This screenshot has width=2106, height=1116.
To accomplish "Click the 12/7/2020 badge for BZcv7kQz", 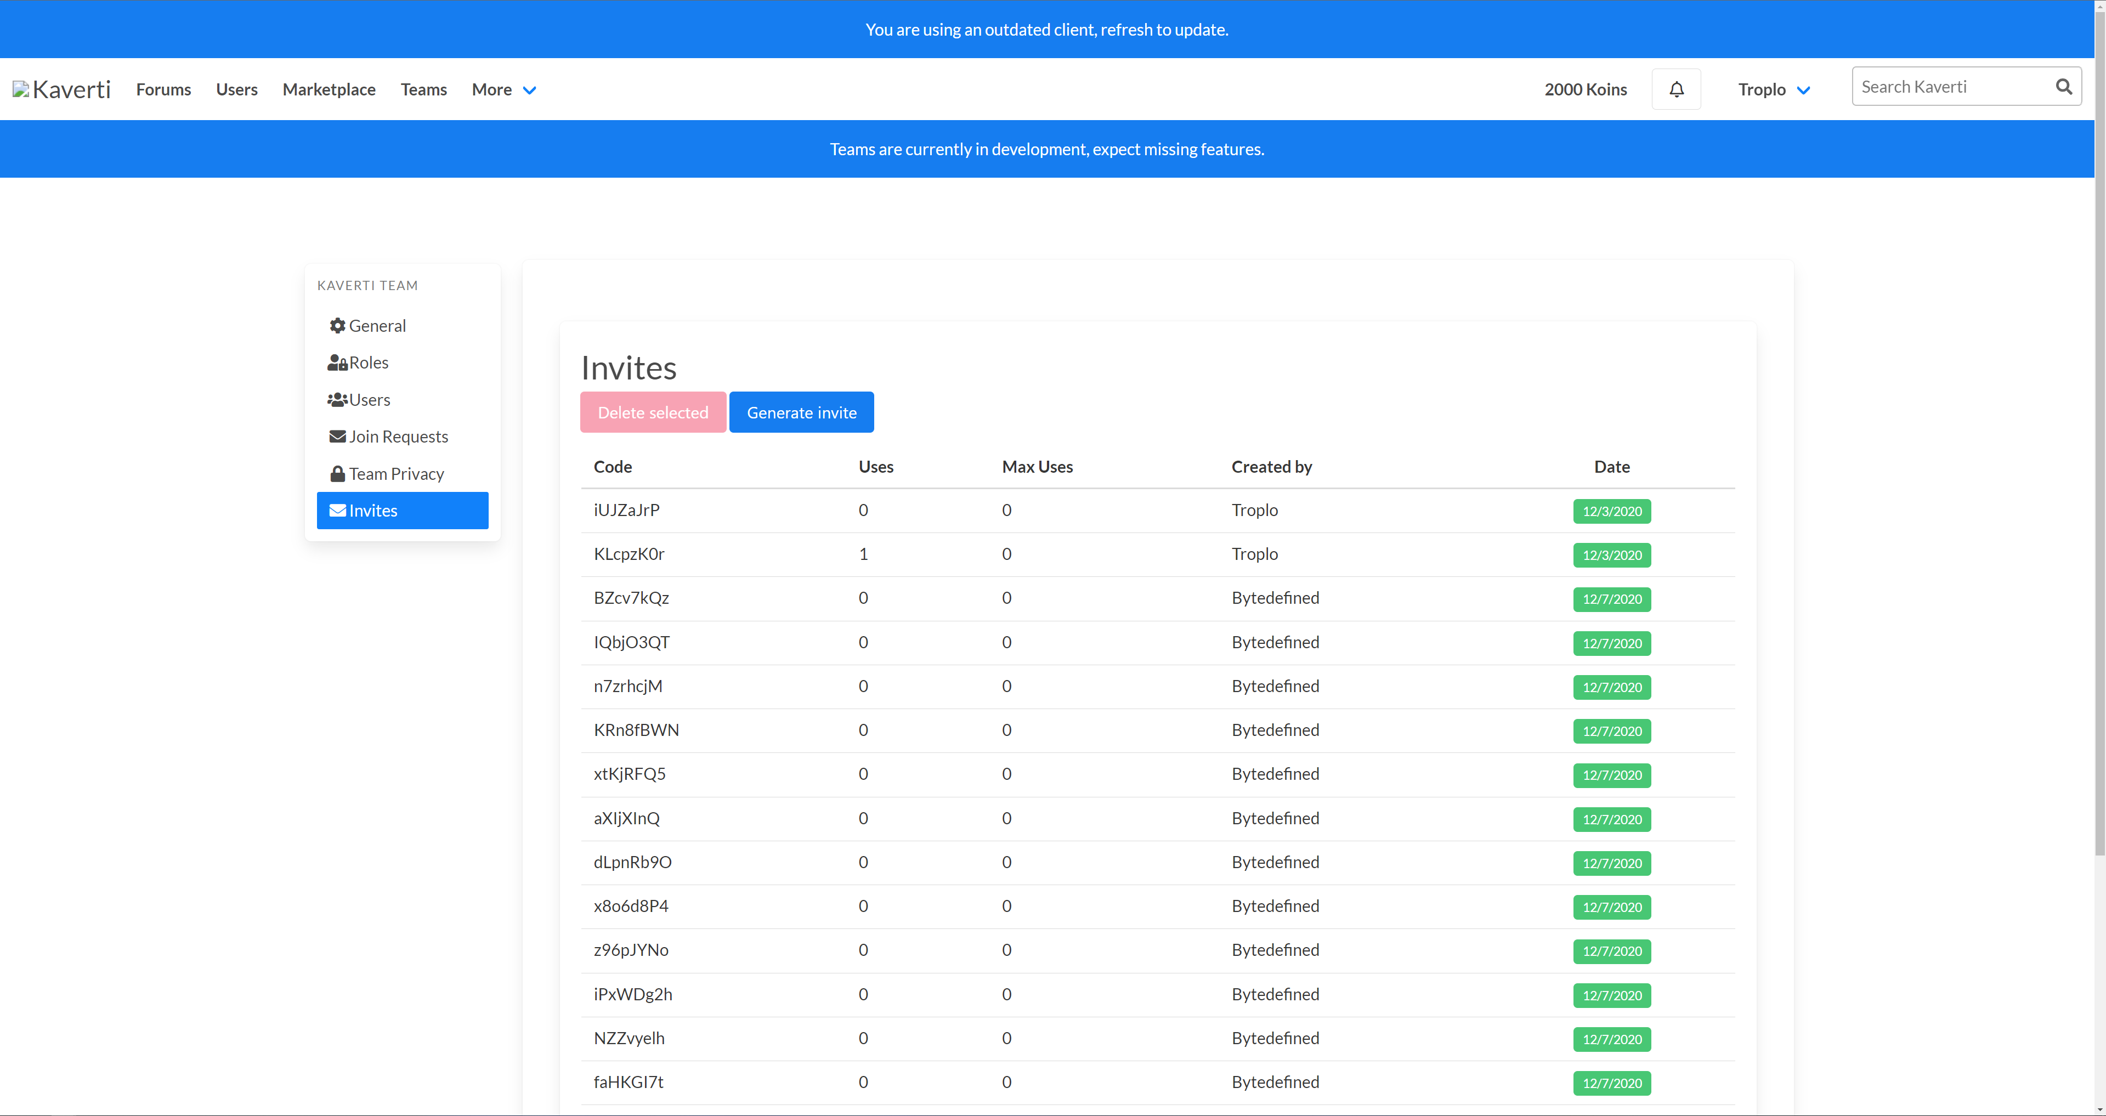I will (1611, 599).
